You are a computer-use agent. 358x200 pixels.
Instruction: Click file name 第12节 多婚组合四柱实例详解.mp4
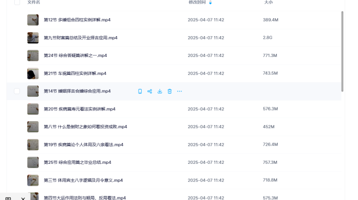77,20
